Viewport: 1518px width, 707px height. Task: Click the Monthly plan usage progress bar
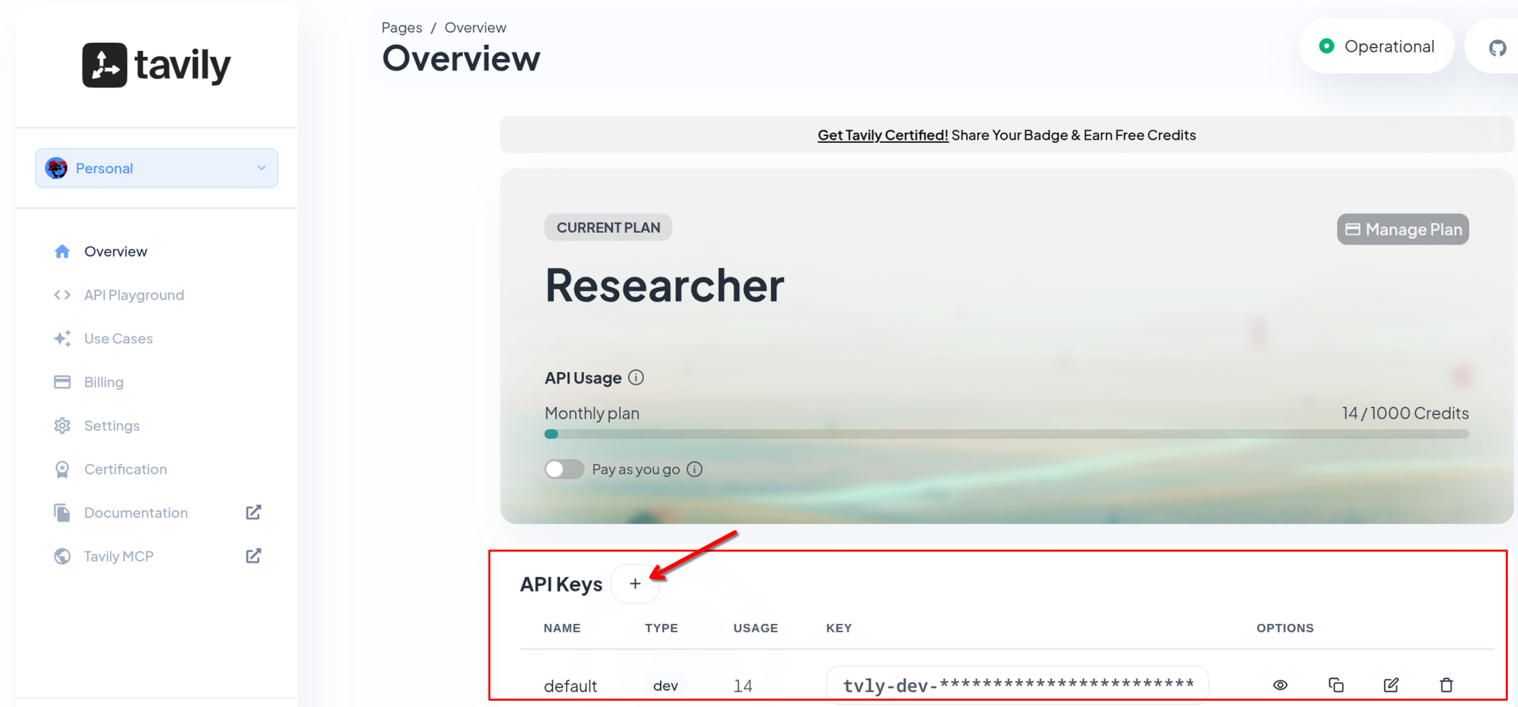tap(1006, 434)
